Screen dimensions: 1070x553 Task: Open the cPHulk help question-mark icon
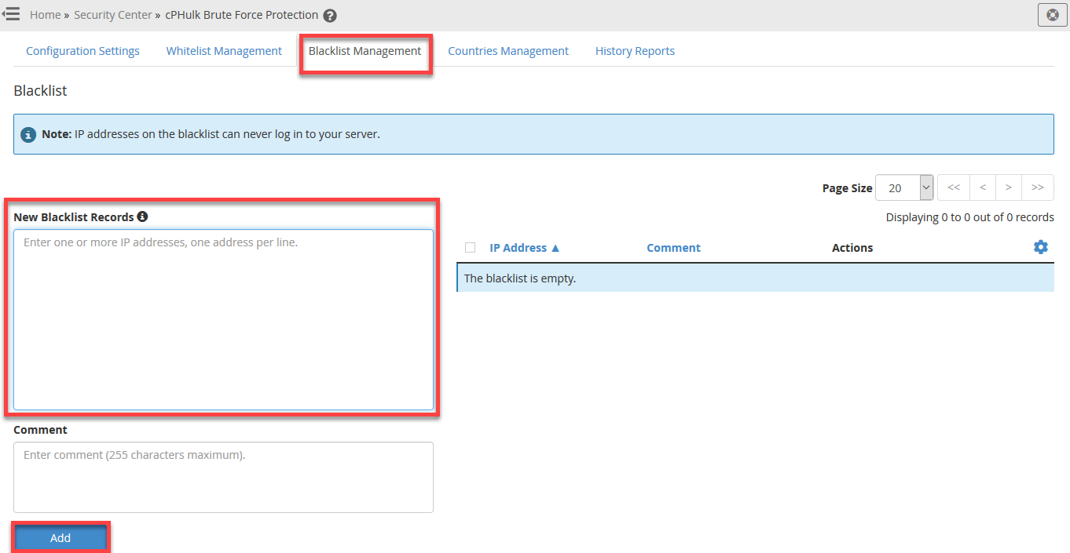[x=330, y=16]
